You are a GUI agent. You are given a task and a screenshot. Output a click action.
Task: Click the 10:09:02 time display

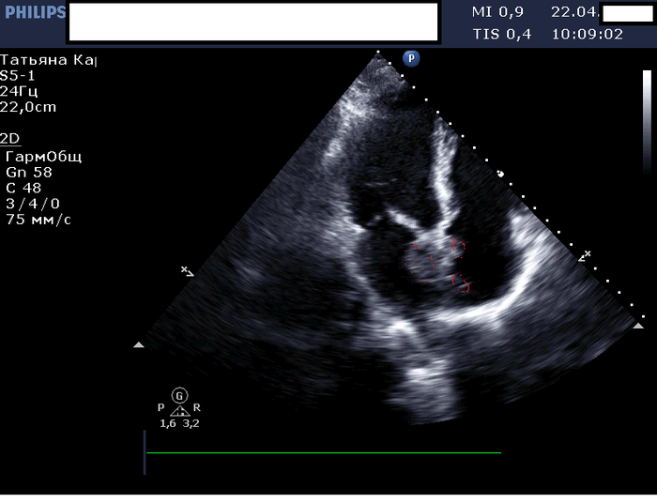[588, 34]
